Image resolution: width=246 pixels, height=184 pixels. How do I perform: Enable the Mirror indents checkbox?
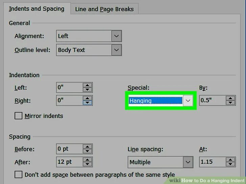(18, 116)
